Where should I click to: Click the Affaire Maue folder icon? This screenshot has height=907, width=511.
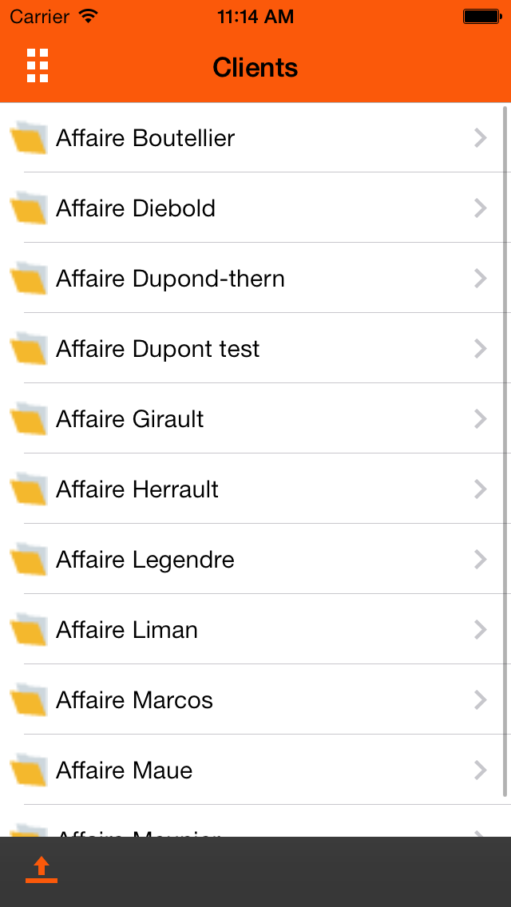pos(29,770)
